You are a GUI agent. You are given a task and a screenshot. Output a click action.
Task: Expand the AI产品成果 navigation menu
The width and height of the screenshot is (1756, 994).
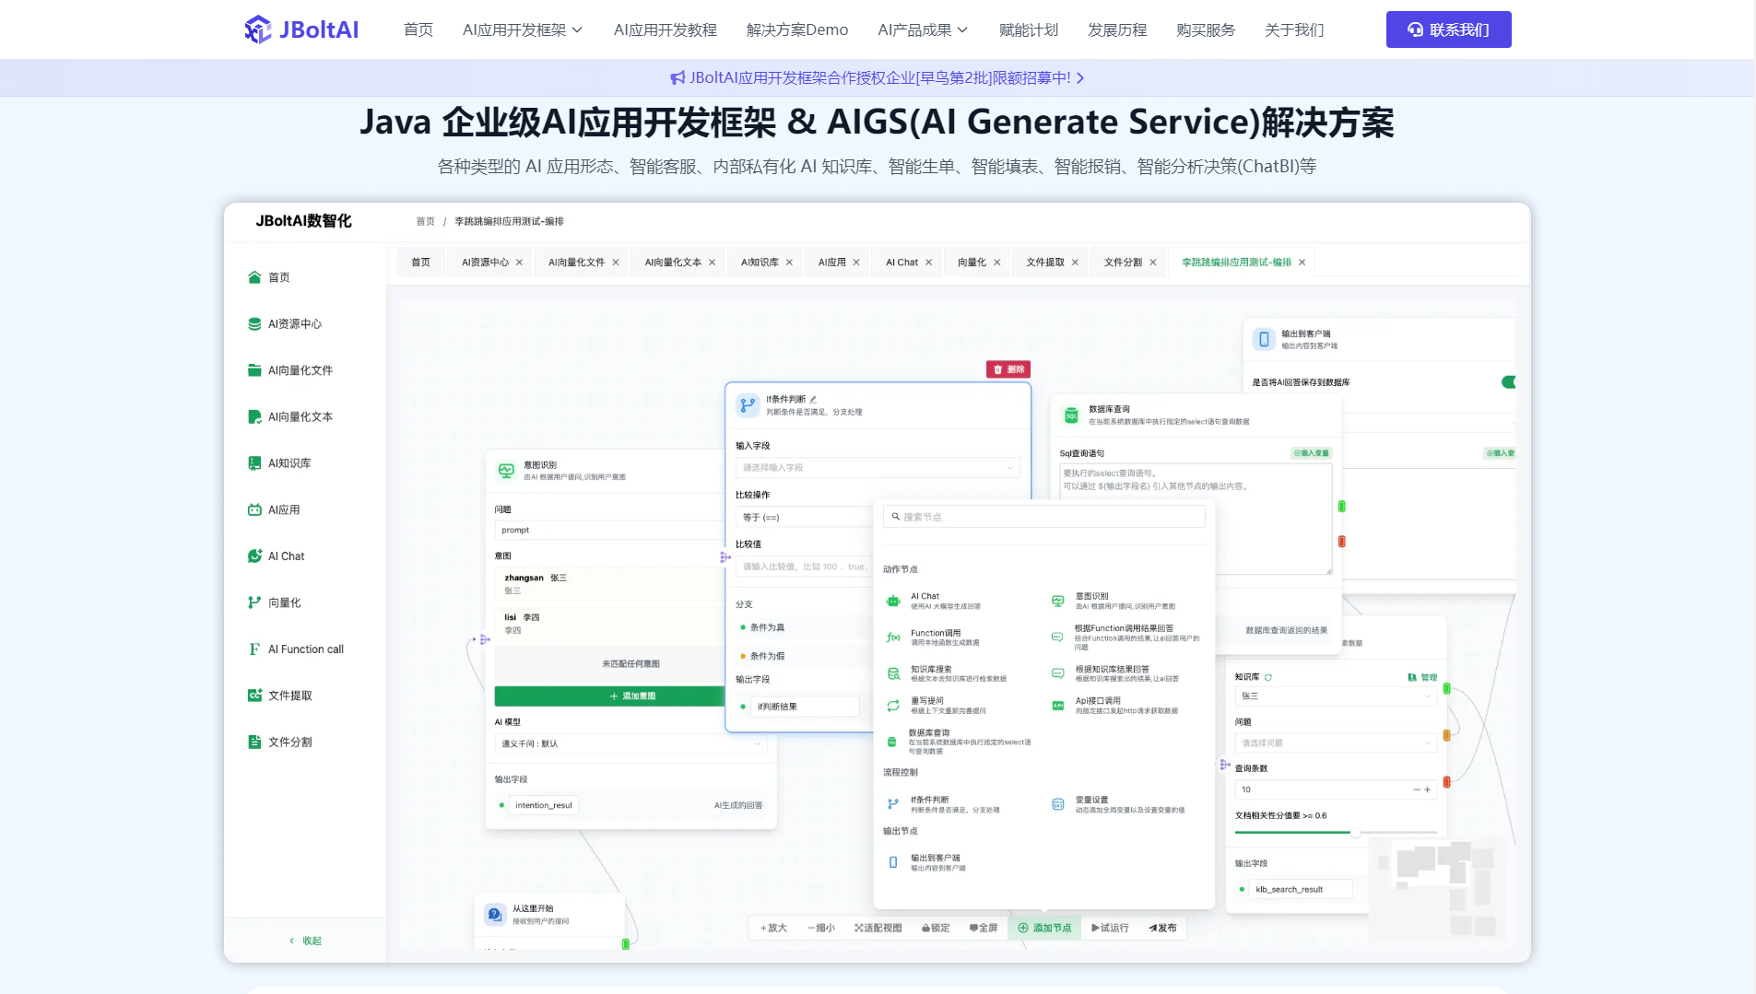click(x=921, y=29)
